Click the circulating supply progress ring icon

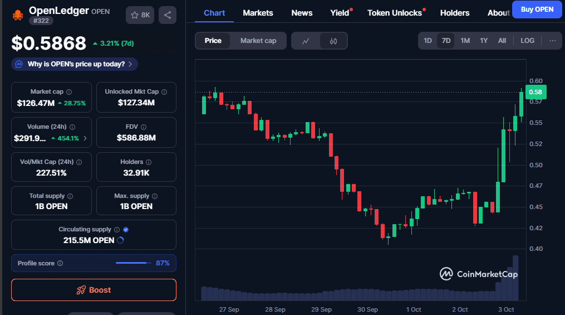120,240
